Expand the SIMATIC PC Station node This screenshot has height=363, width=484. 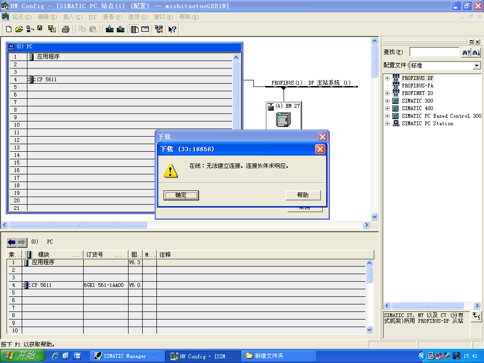(x=388, y=123)
